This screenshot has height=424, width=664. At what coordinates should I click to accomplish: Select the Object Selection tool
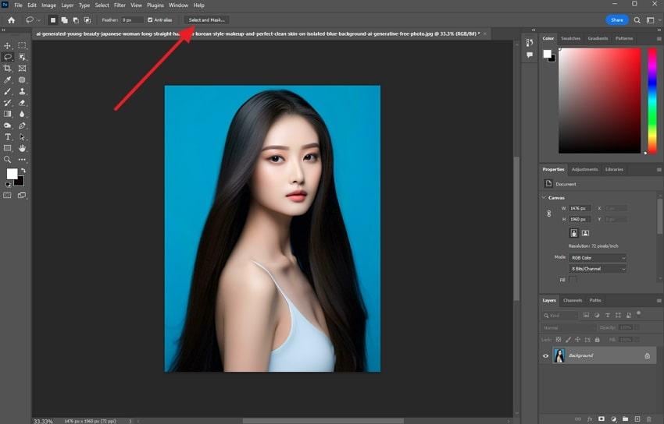click(x=22, y=57)
